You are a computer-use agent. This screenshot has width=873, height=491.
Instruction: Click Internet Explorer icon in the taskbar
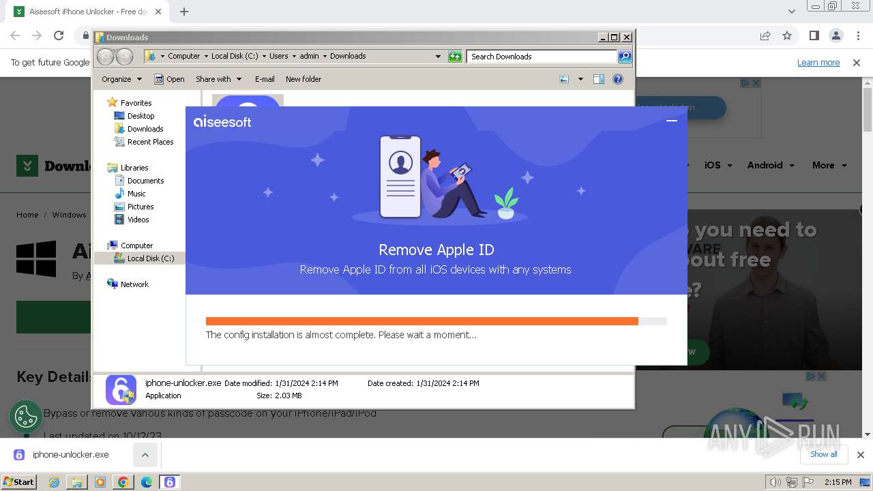[54, 482]
